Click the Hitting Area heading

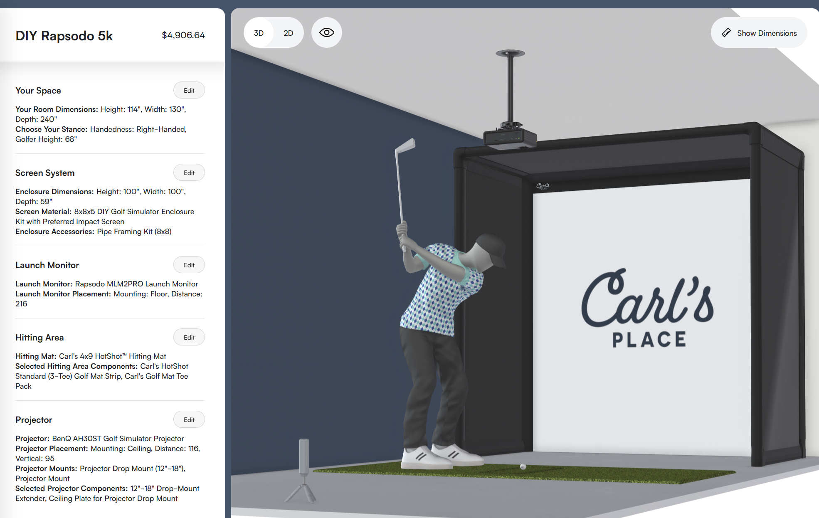[x=39, y=338]
